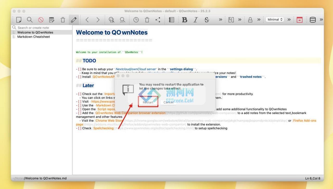Click the Welcome to QOwnNotes.md path in status bar
333x189 pixels.
tap(46, 178)
